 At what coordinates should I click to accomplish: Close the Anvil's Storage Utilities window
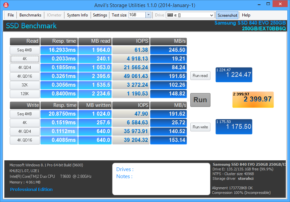[280, 4]
